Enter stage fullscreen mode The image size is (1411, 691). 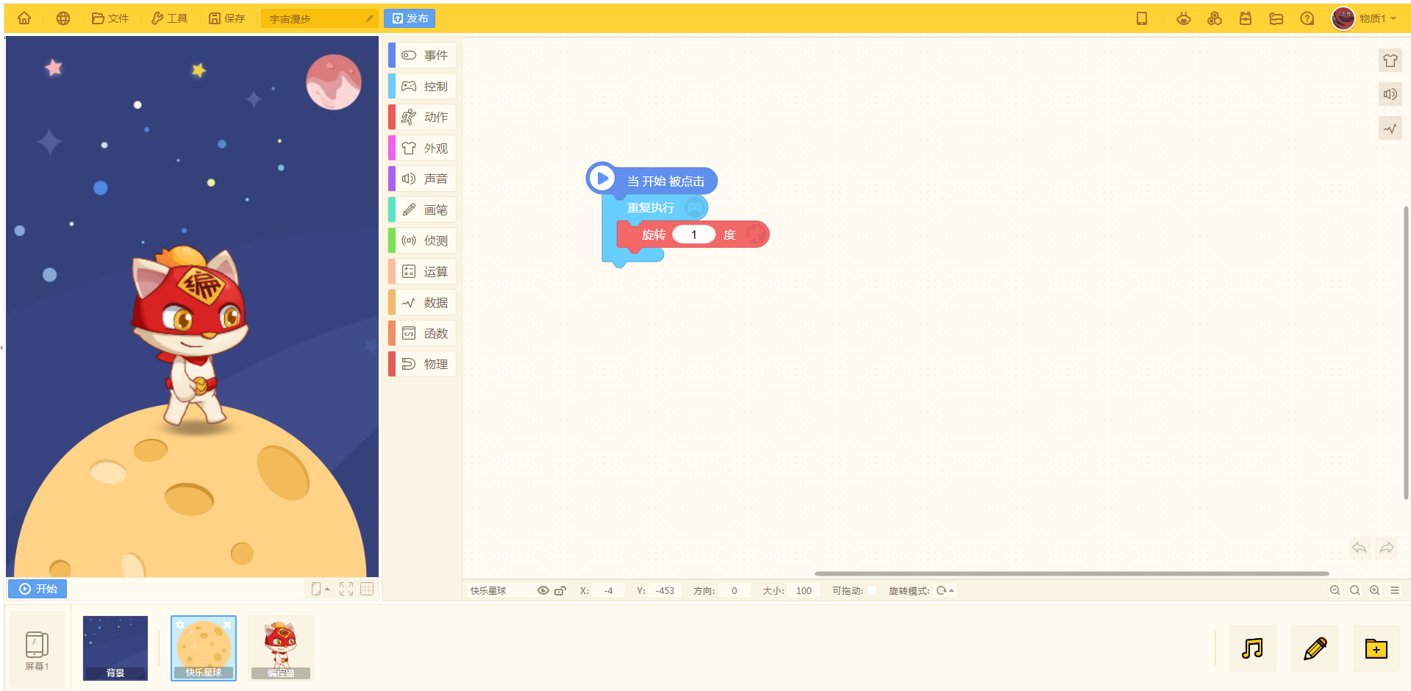click(346, 589)
